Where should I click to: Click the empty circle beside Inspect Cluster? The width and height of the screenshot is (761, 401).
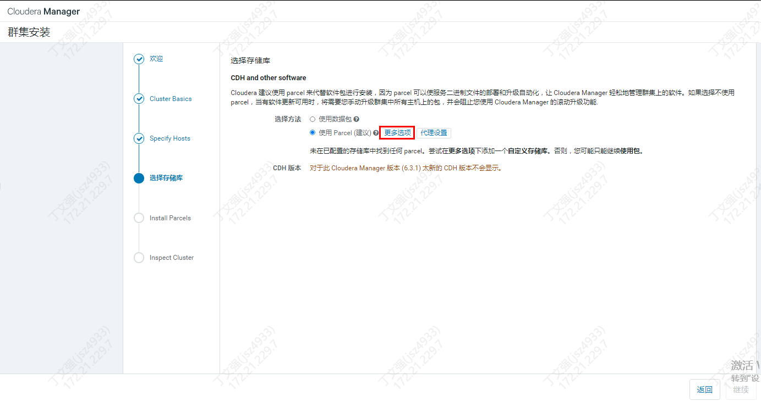pos(139,258)
